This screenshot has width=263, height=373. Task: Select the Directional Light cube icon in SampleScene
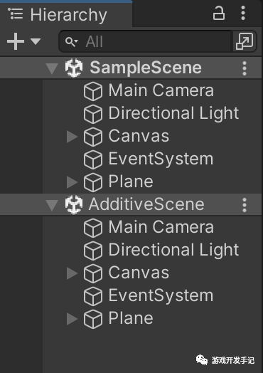coord(93,114)
